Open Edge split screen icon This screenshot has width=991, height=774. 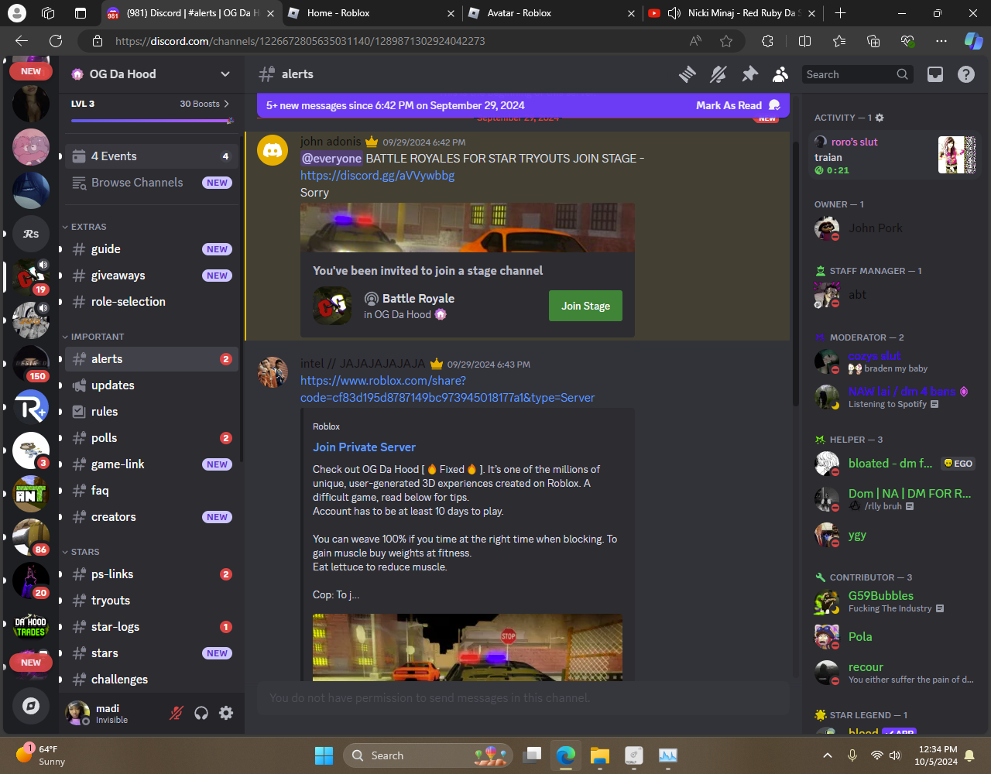click(804, 41)
